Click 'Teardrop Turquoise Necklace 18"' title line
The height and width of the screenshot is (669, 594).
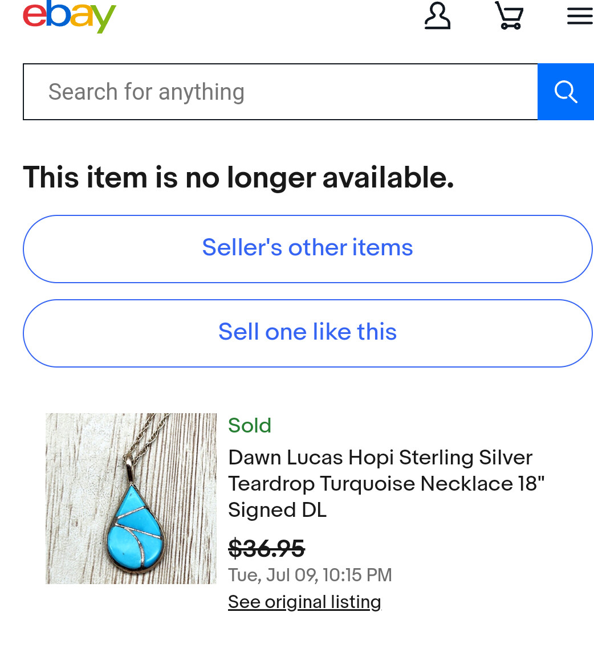pyautogui.click(x=386, y=484)
